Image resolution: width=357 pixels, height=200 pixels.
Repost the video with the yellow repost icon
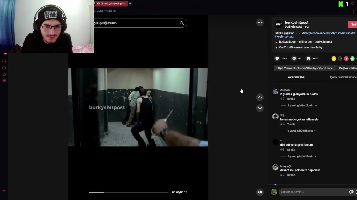334,58
